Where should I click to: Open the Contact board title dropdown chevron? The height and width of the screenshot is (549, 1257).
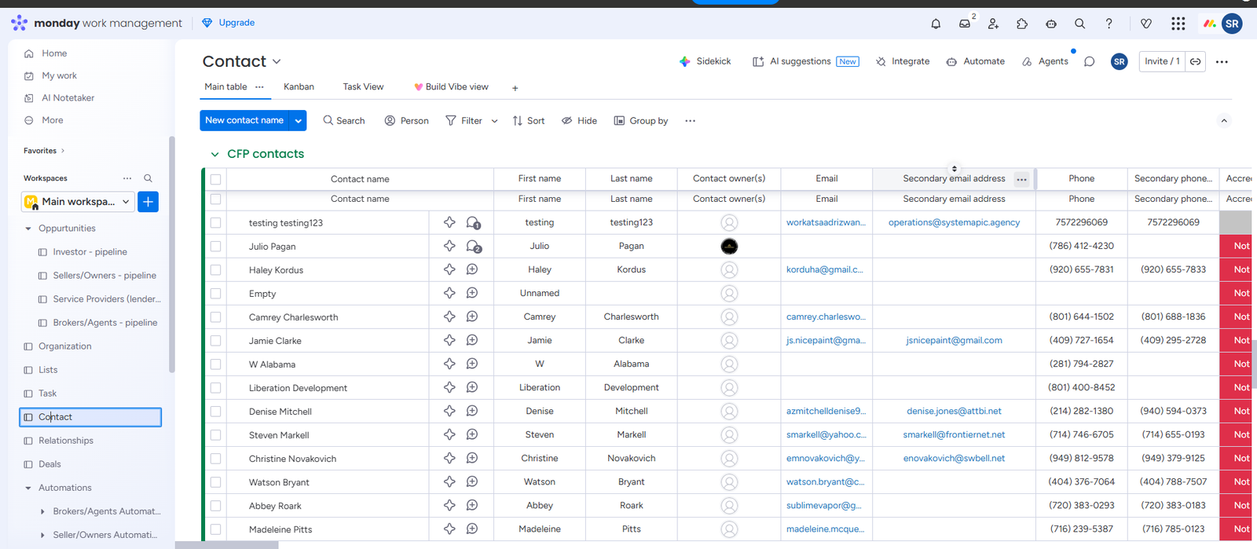[x=277, y=61]
